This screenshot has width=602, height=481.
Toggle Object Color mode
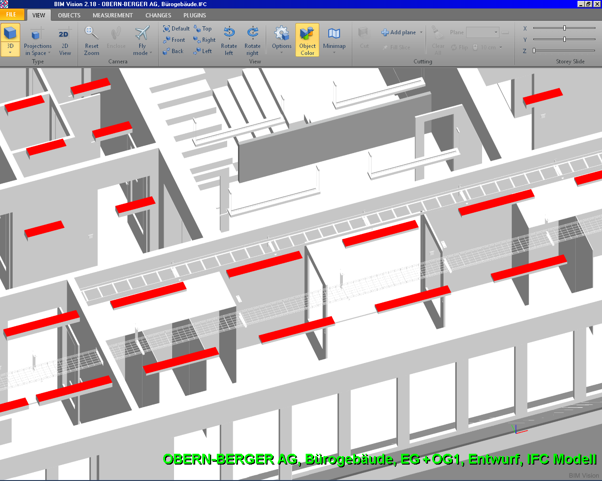(x=307, y=40)
